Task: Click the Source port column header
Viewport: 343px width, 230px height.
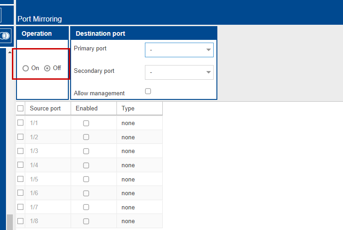Action: [48, 108]
